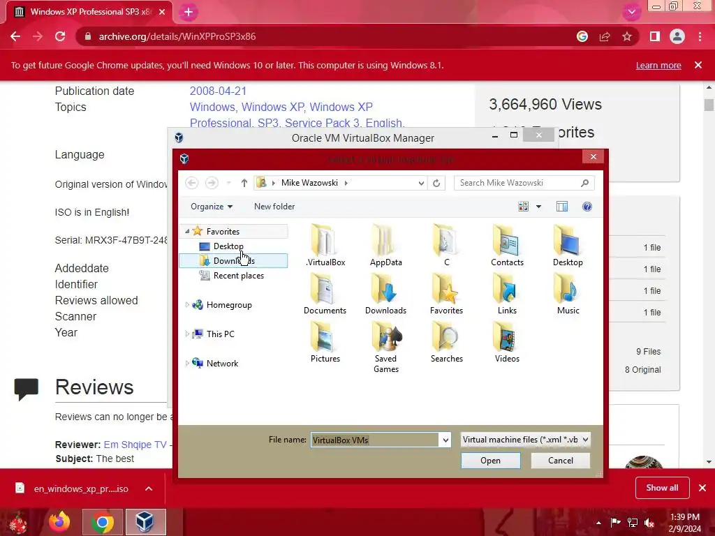Viewport: 715px width, 536px height.
Task: Go up one folder level
Action: click(244, 183)
